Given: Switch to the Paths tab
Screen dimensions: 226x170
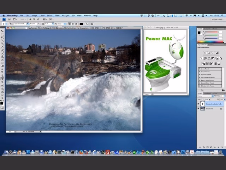Looking at the screenshot, I should [x=214, y=93].
